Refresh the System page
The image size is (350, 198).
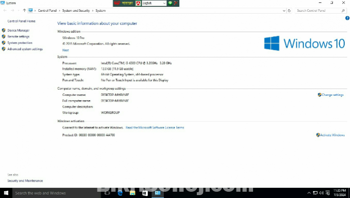(289, 11)
